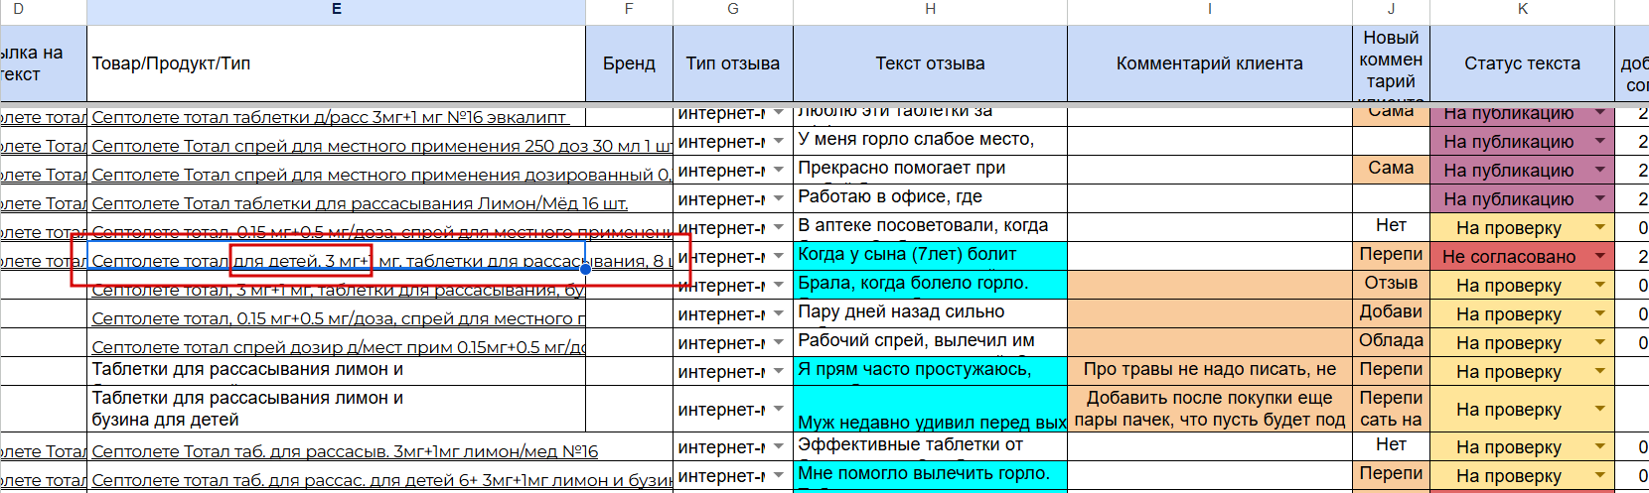
Task: Open review type dropdown in 'Рабочий спрей, вылечил им' row
Action: coord(779,343)
